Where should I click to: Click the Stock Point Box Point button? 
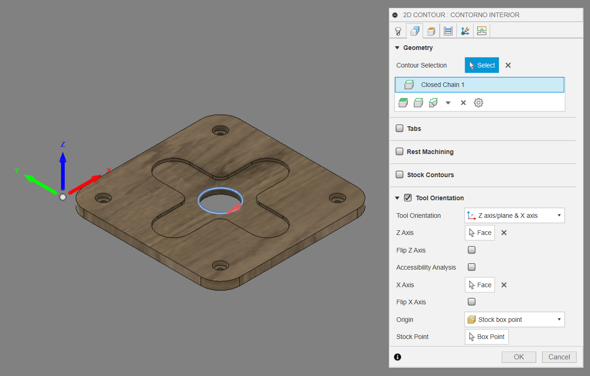click(x=486, y=337)
